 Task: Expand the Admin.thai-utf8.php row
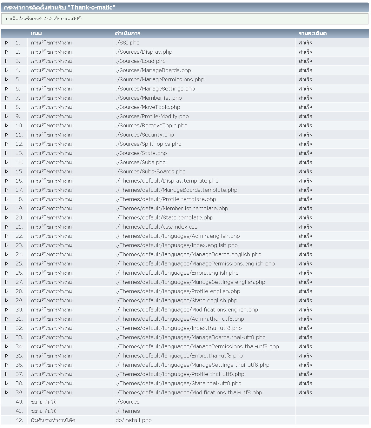click(x=6, y=319)
